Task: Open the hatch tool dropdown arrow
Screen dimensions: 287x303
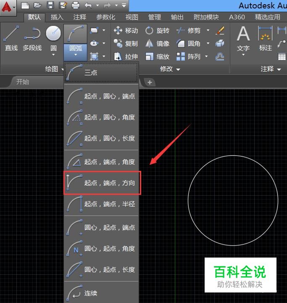Action: pyautogui.click(x=104, y=56)
